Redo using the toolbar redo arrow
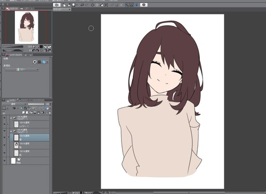 click(x=86, y=5)
